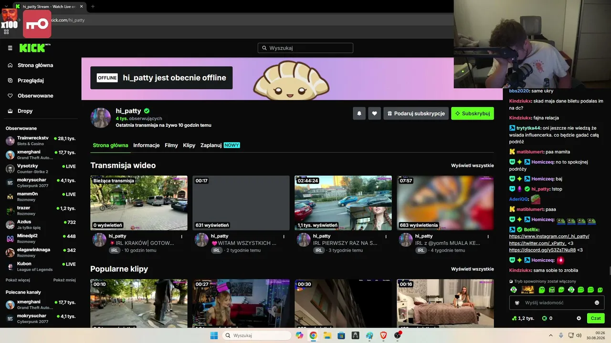This screenshot has width=611, height=343.
Task: Click the taskbar volume speaker icon
Action: [579, 335]
